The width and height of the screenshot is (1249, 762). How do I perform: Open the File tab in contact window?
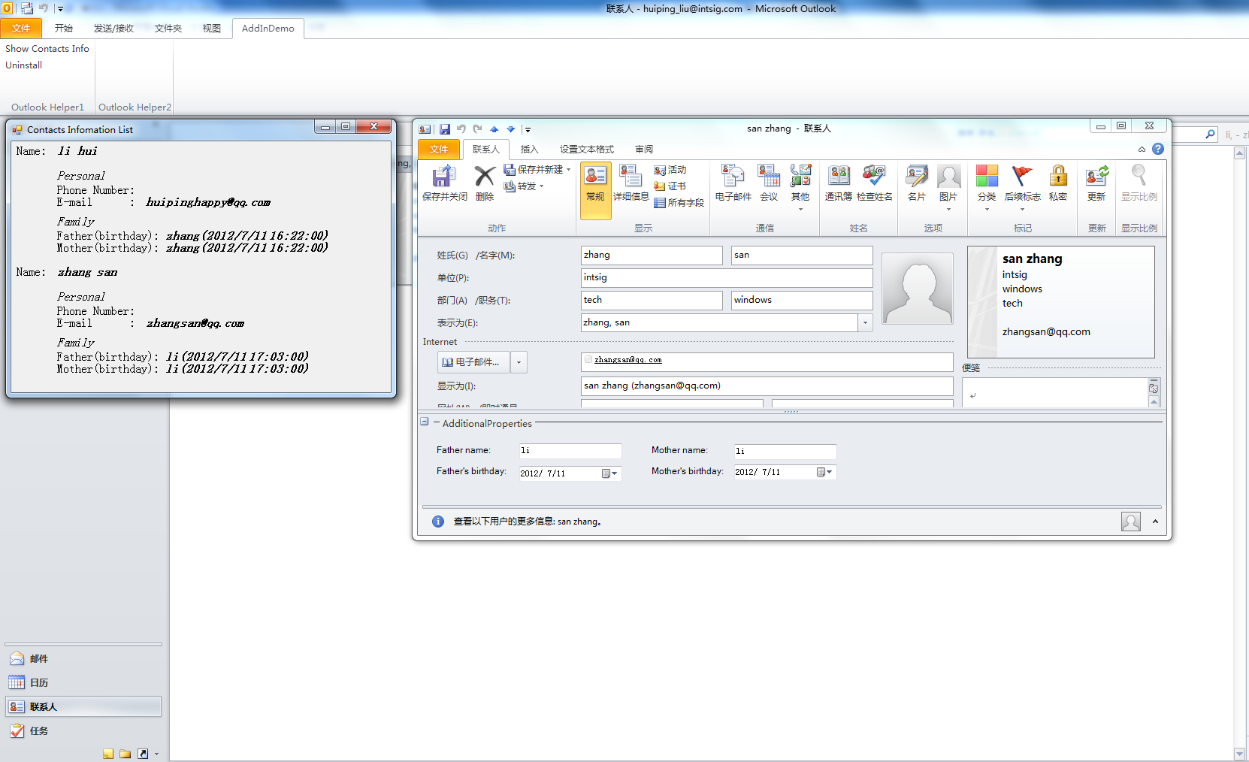(439, 149)
